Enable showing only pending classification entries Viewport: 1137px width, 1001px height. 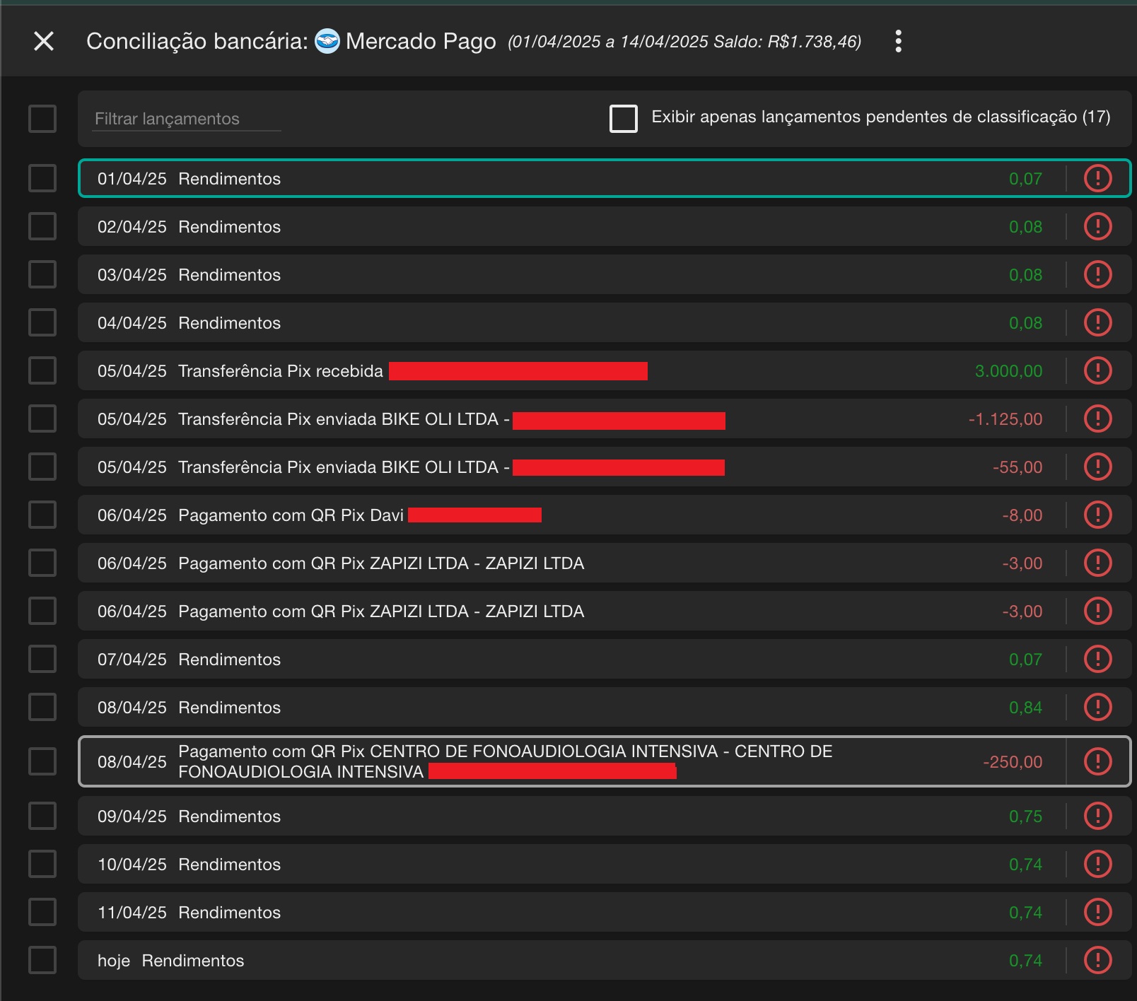pos(623,118)
